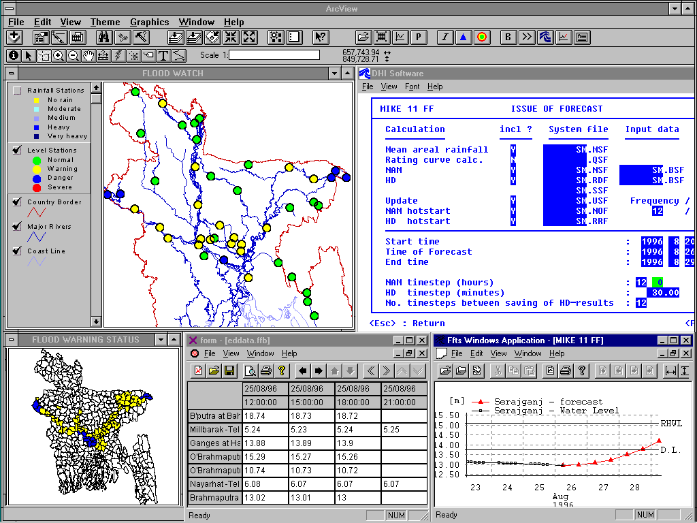Click the B button in the ArcView toolbar
697x523 pixels.
pyautogui.click(x=508, y=37)
